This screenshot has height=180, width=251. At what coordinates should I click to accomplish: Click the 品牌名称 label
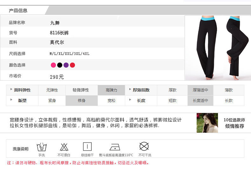coord(17,22)
